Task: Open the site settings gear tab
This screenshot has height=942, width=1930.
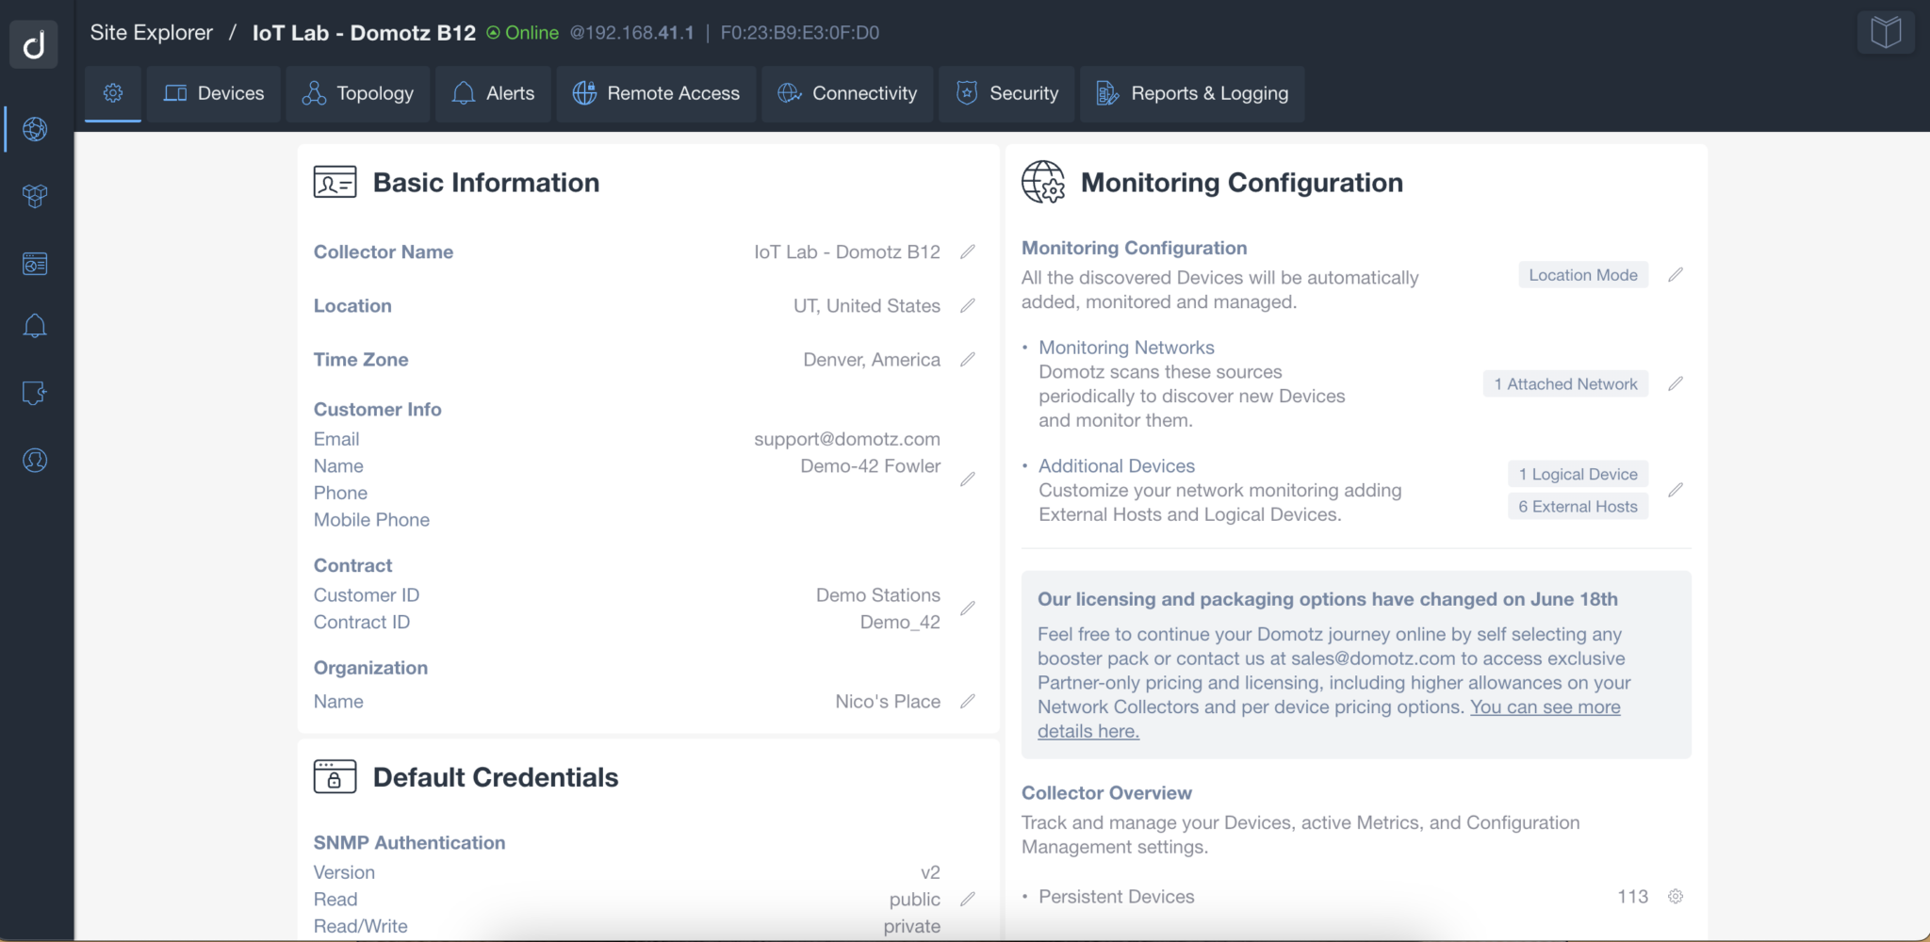Action: 113,93
